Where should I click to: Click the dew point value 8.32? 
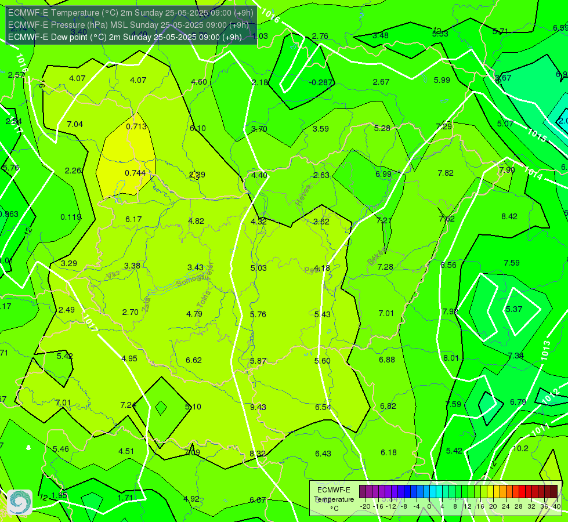258,454
